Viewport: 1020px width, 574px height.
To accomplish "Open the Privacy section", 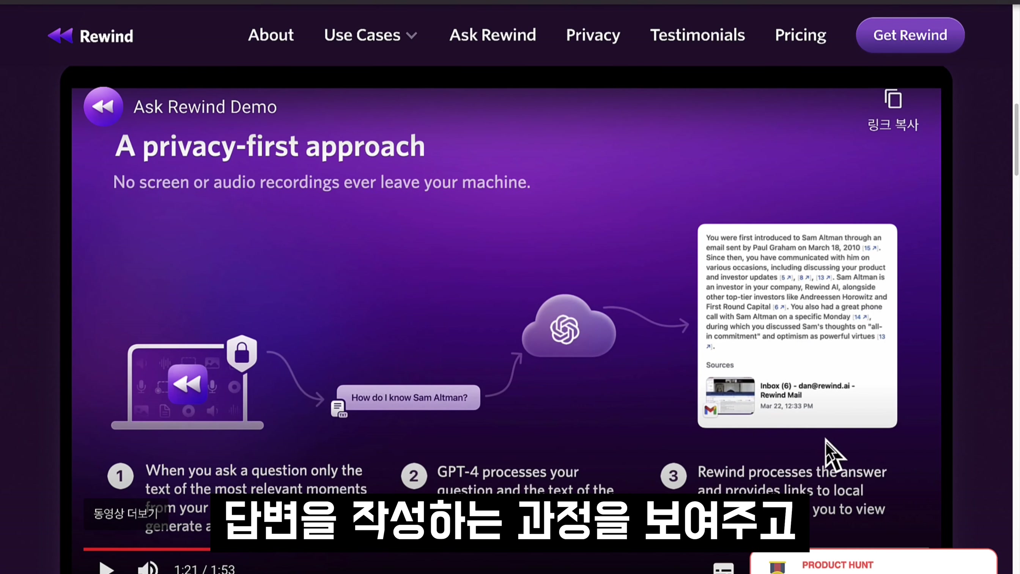I will tap(593, 35).
